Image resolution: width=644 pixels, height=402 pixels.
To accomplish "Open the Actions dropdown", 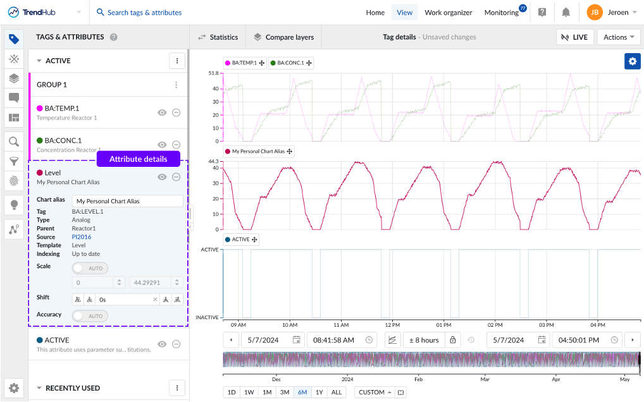I will coord(618,37).
